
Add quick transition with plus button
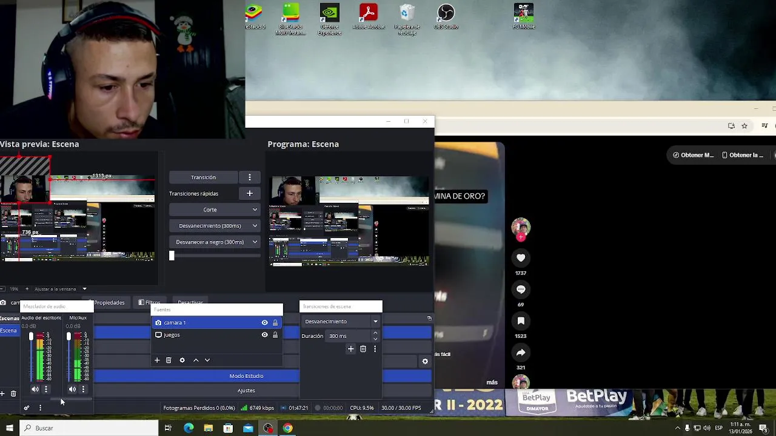pyautogui.click(x=250, y=193)
